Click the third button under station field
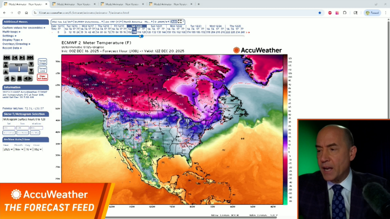Image resolution: width=390 pixels, height=219 pixels. coord(35,133)
